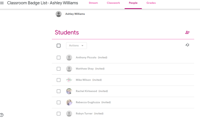
Task: Mark Robyn Turner's checkbox
Action: click(x=59, y=114)
